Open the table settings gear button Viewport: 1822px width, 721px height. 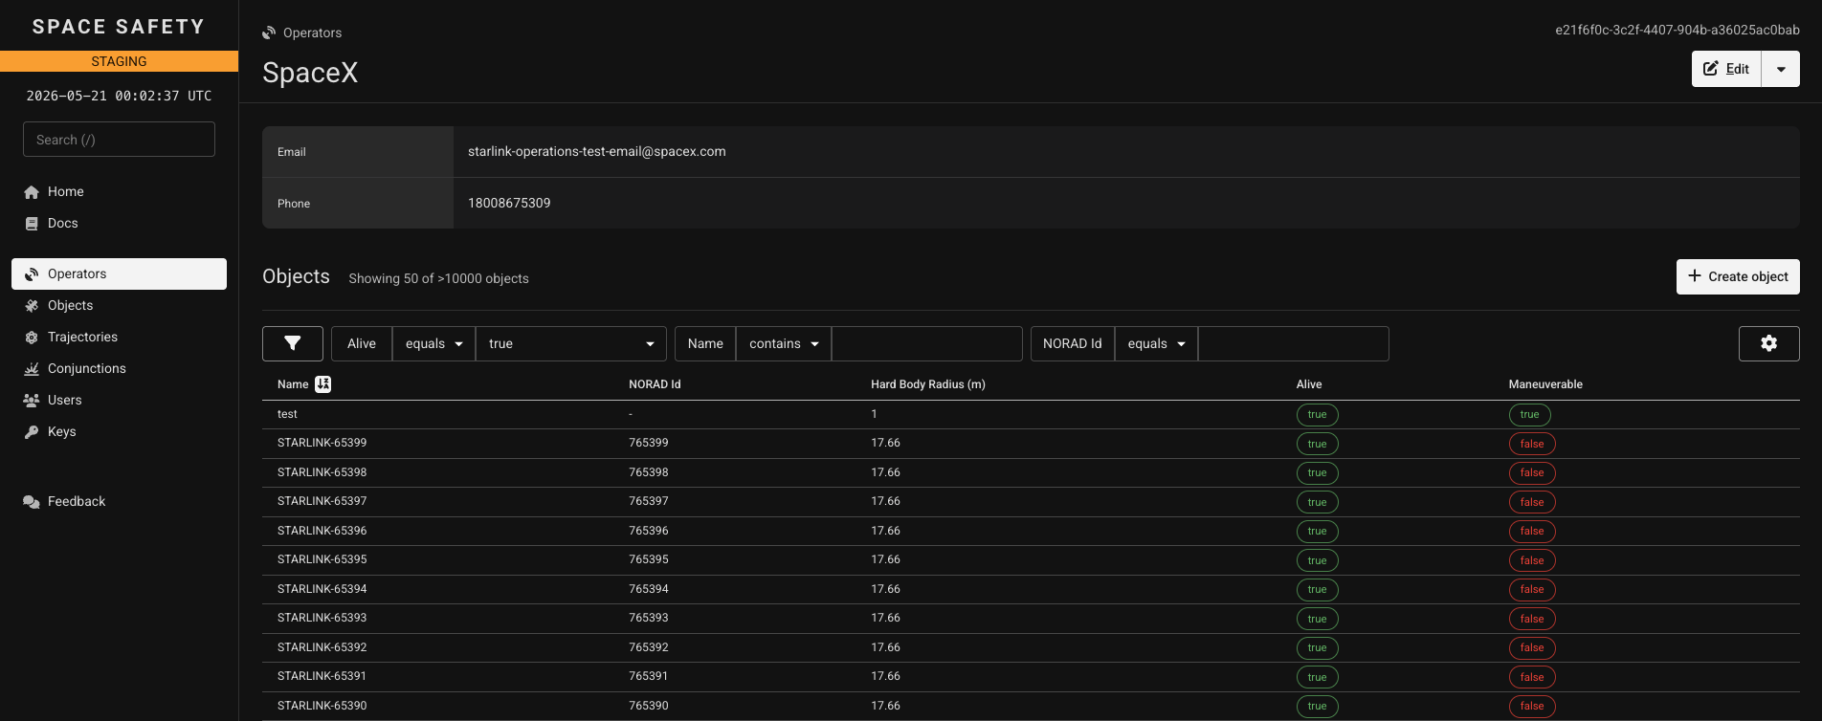coord(1768,343)
